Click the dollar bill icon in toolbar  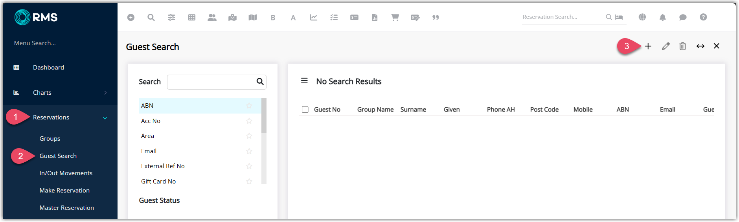tap(354, 17)
